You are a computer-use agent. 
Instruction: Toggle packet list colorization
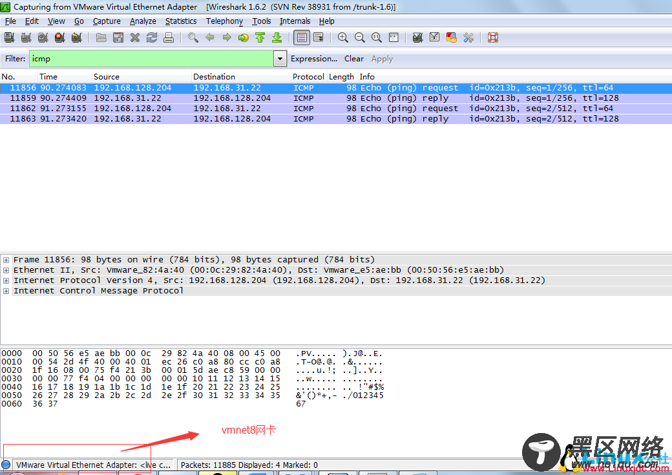click(x=302, y=37)
